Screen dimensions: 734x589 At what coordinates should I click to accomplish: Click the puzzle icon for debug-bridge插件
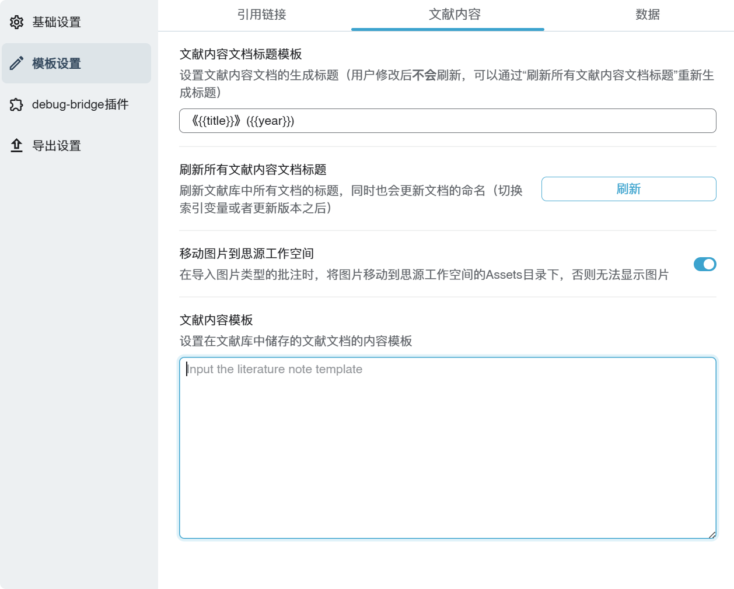tap(16, 105)
